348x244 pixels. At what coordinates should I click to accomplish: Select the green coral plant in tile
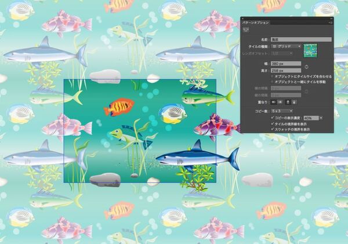click(195, 177)
